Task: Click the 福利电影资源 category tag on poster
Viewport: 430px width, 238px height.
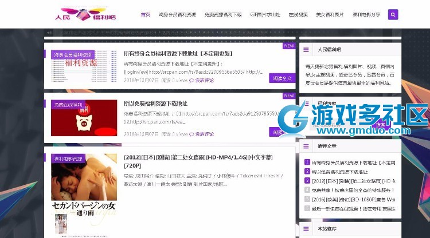Action: click(x=68, y=158)
